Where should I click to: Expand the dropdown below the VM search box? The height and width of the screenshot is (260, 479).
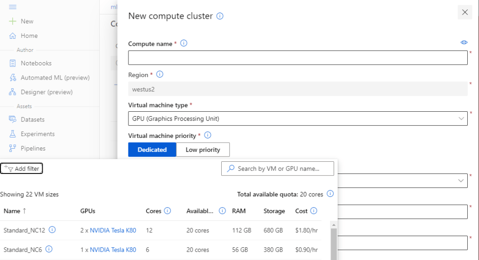[460, 181]
